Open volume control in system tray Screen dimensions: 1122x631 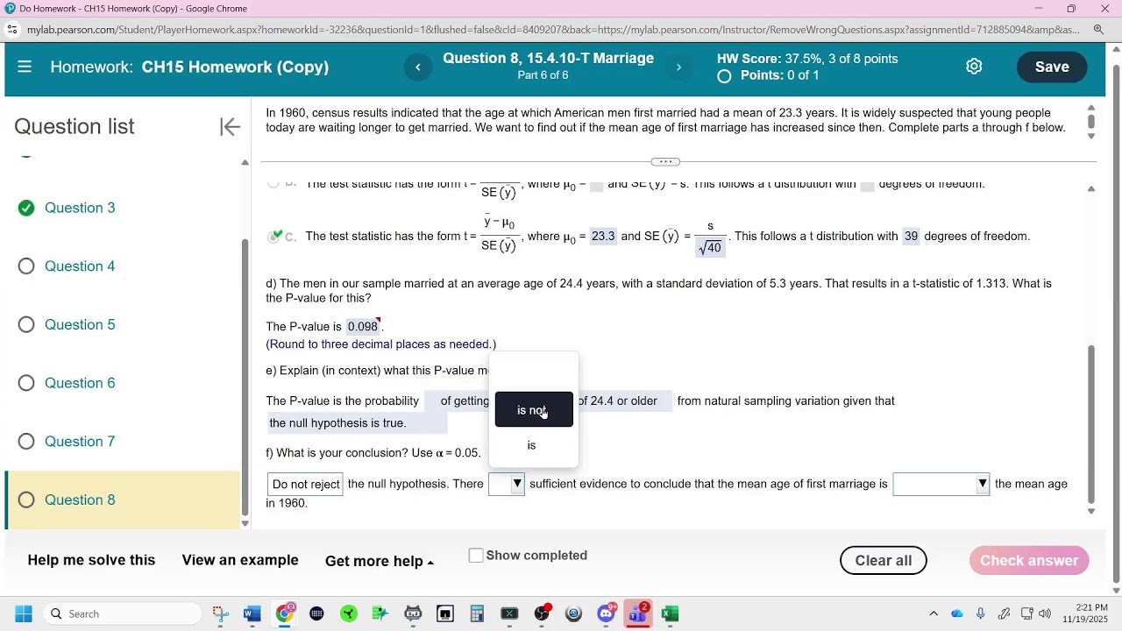point(1044,613)
